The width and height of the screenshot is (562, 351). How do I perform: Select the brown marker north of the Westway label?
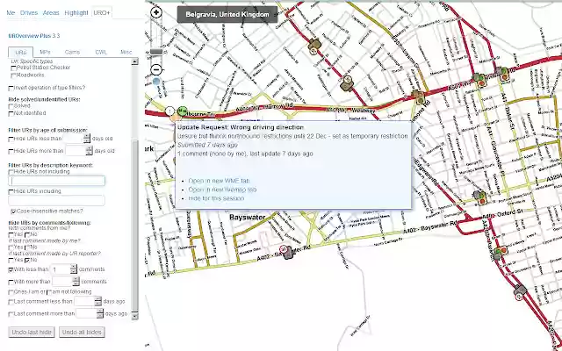[x=347, y=84]
